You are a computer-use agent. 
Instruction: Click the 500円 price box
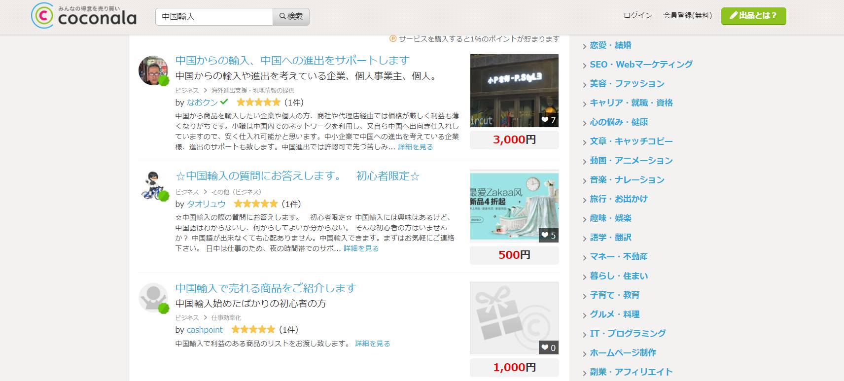[514, 255]
